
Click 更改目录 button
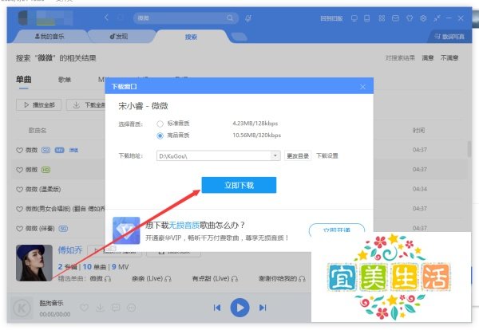tap(298, 156)
